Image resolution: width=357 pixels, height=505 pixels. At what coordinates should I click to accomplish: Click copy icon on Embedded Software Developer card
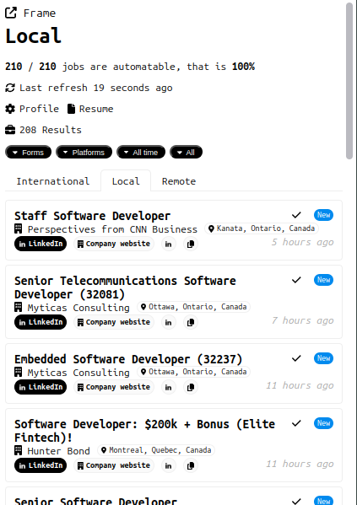(191, 388)
